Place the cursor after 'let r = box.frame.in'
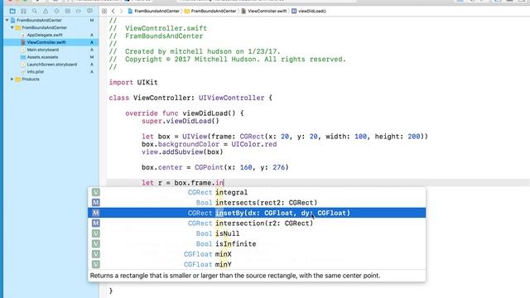 tap(224, 183)
